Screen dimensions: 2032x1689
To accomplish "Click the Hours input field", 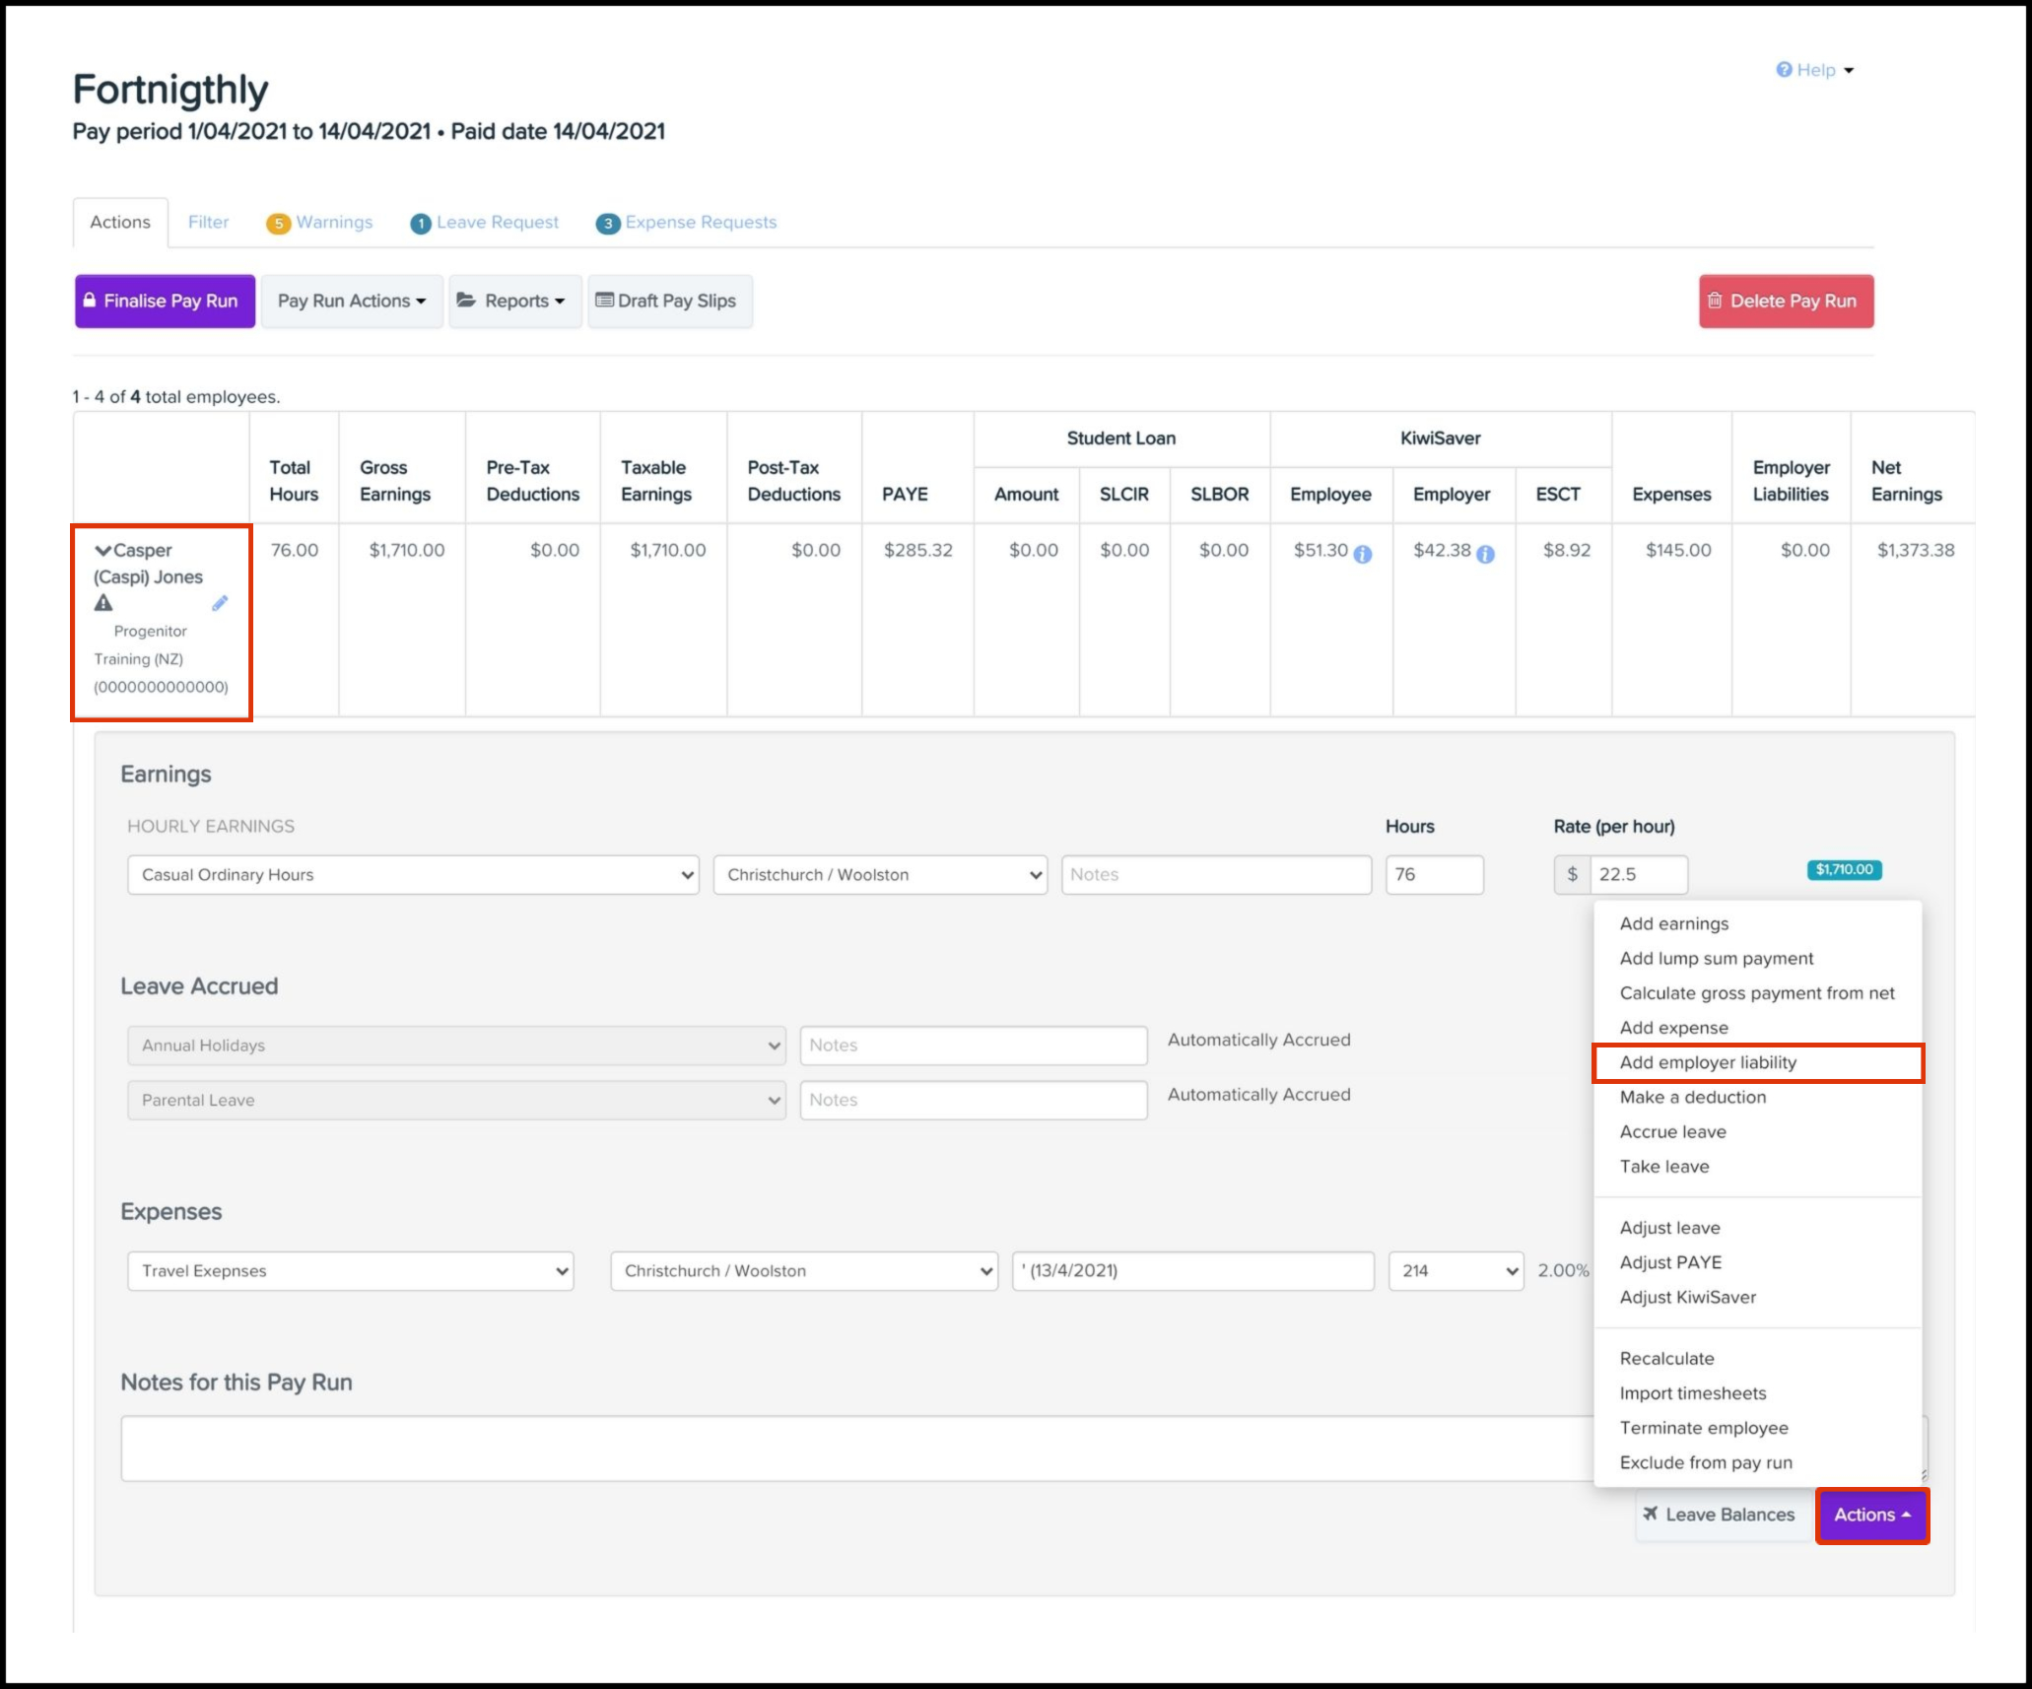I will coord(1433,875).
